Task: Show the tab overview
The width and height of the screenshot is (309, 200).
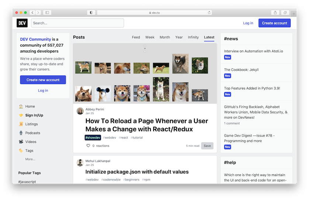Action: (285, 13)
